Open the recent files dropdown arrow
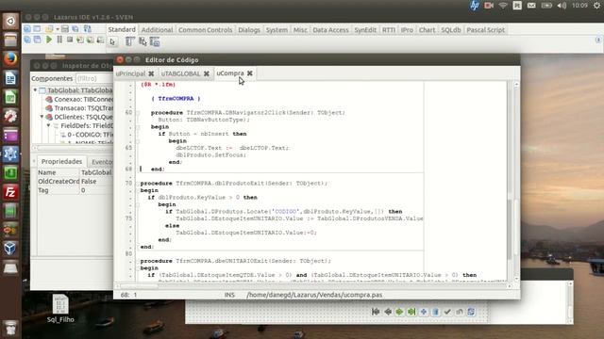This screenshot has height=339, width=604. (58, 29)
